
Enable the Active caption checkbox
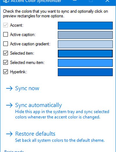coord(6,34)
